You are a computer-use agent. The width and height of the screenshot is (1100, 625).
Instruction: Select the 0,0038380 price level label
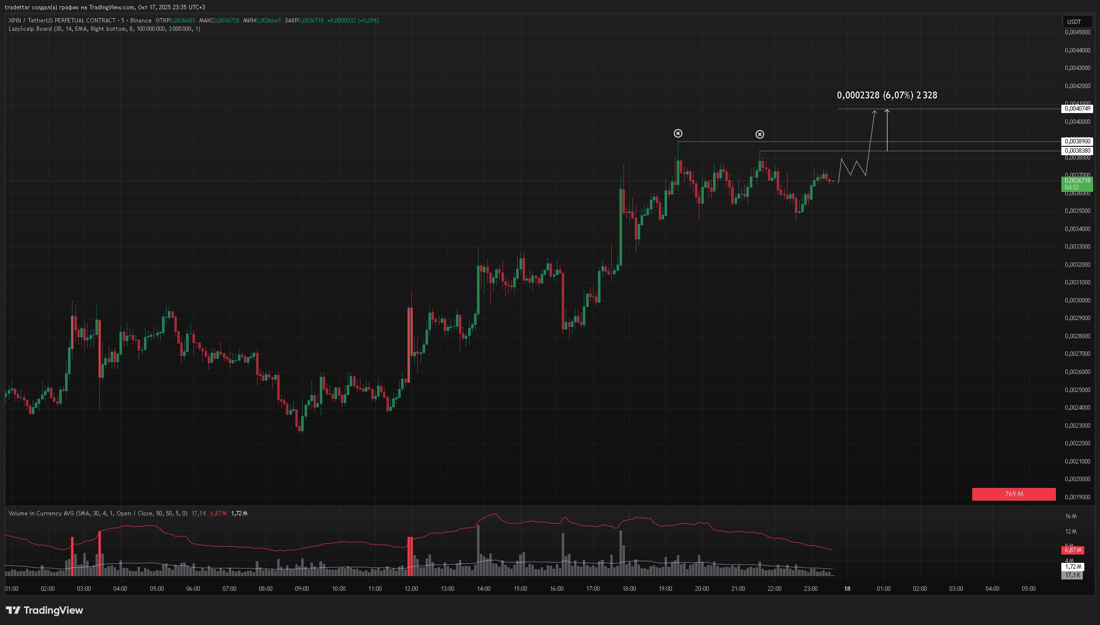click(x=1077, y=151)
